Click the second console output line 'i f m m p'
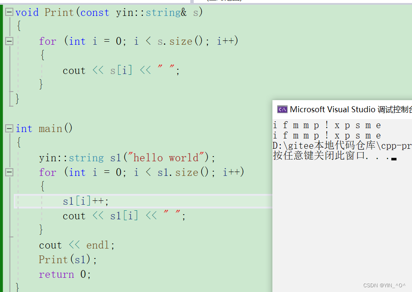Screen dimensions: 412x292 coord(327,135)
